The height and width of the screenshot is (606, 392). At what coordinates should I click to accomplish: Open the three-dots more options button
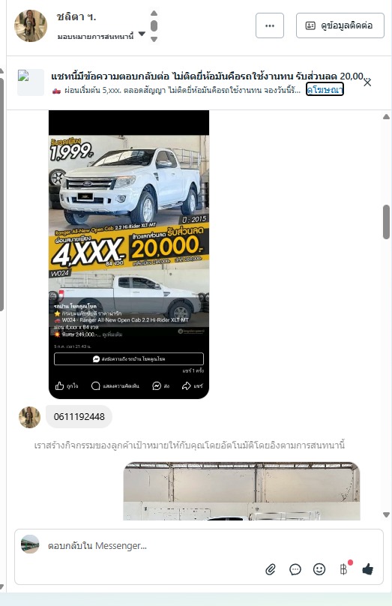tap(270, 25)
